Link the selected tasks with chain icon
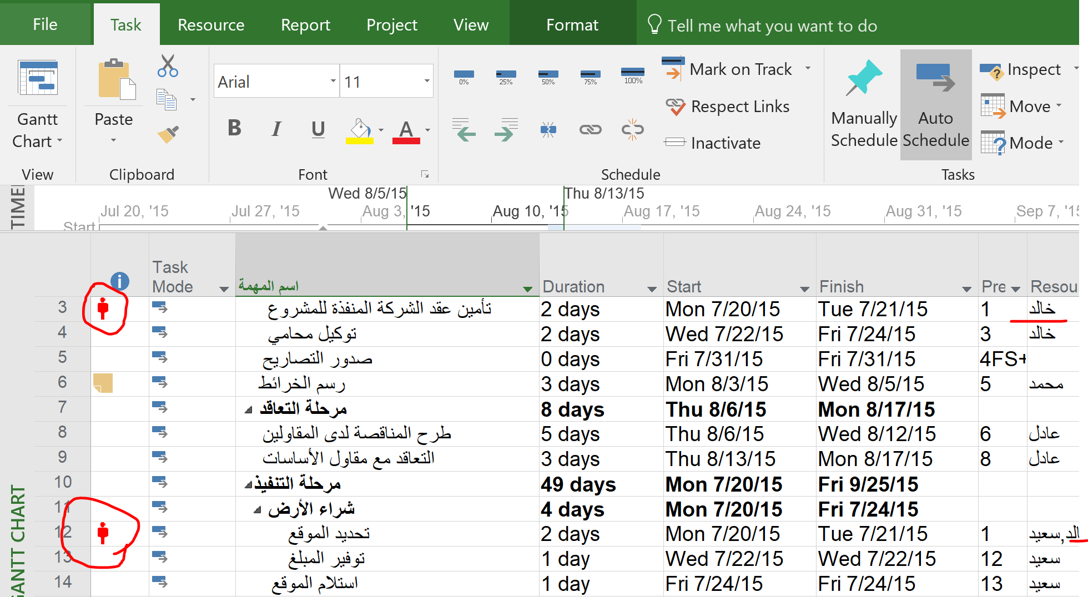 point(590,130)
